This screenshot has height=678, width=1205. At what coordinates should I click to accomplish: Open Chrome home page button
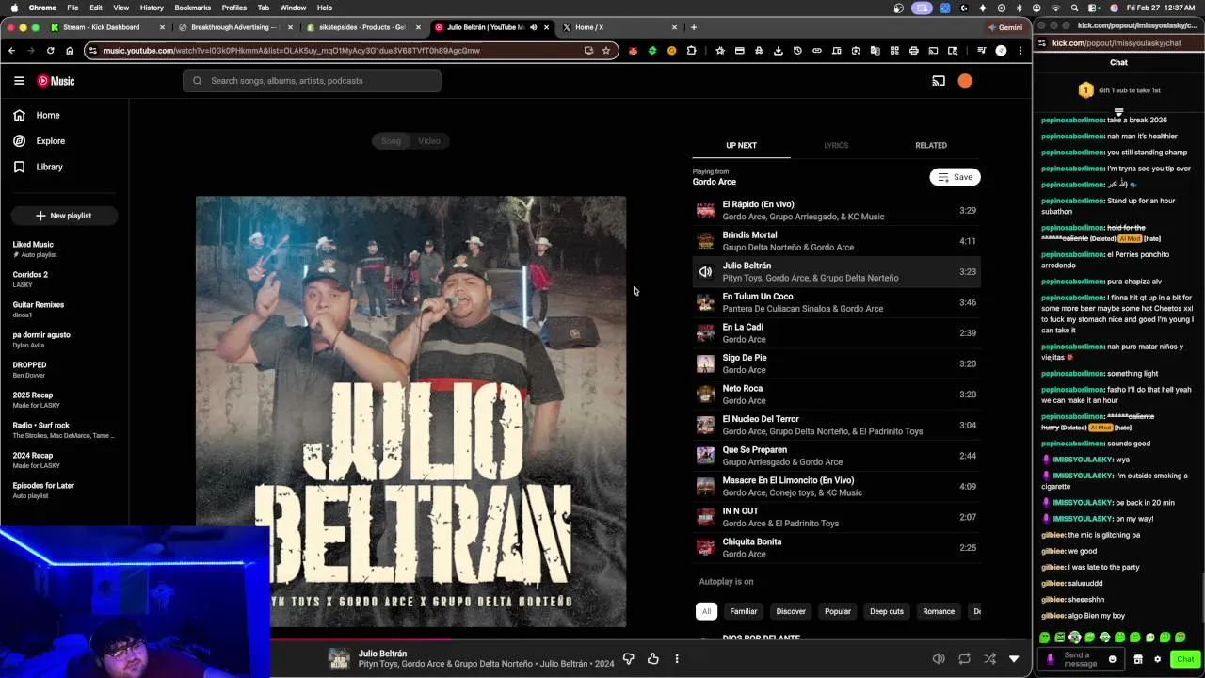[70, 51]
